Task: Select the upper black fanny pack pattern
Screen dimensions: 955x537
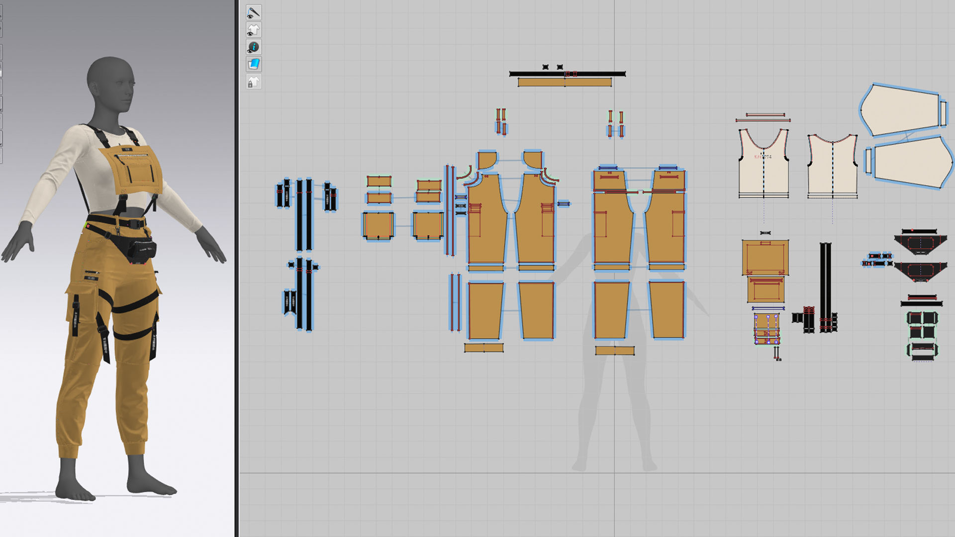Action: (920, 244)
